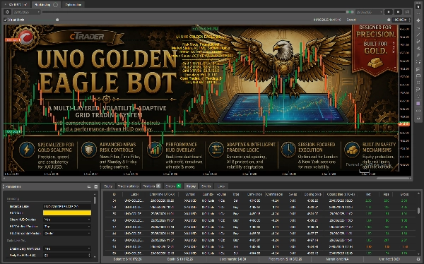Sort history by the Pips column header
Screen dimensions: 424x264
(387, 194)
